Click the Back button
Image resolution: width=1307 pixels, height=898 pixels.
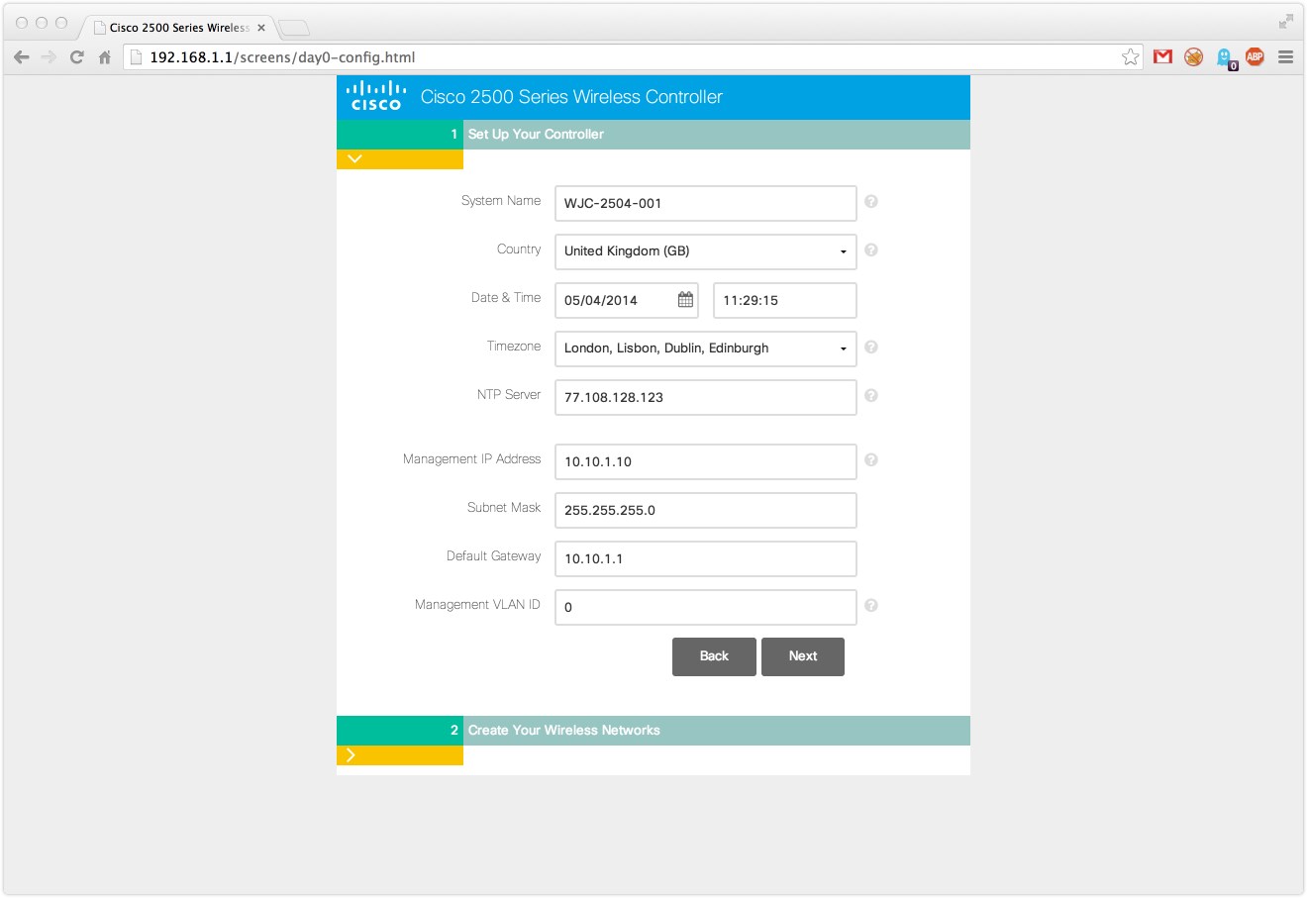point(714,656)
